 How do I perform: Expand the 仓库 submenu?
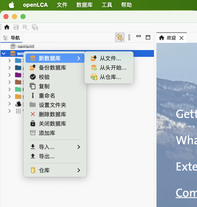pos(78,170)
